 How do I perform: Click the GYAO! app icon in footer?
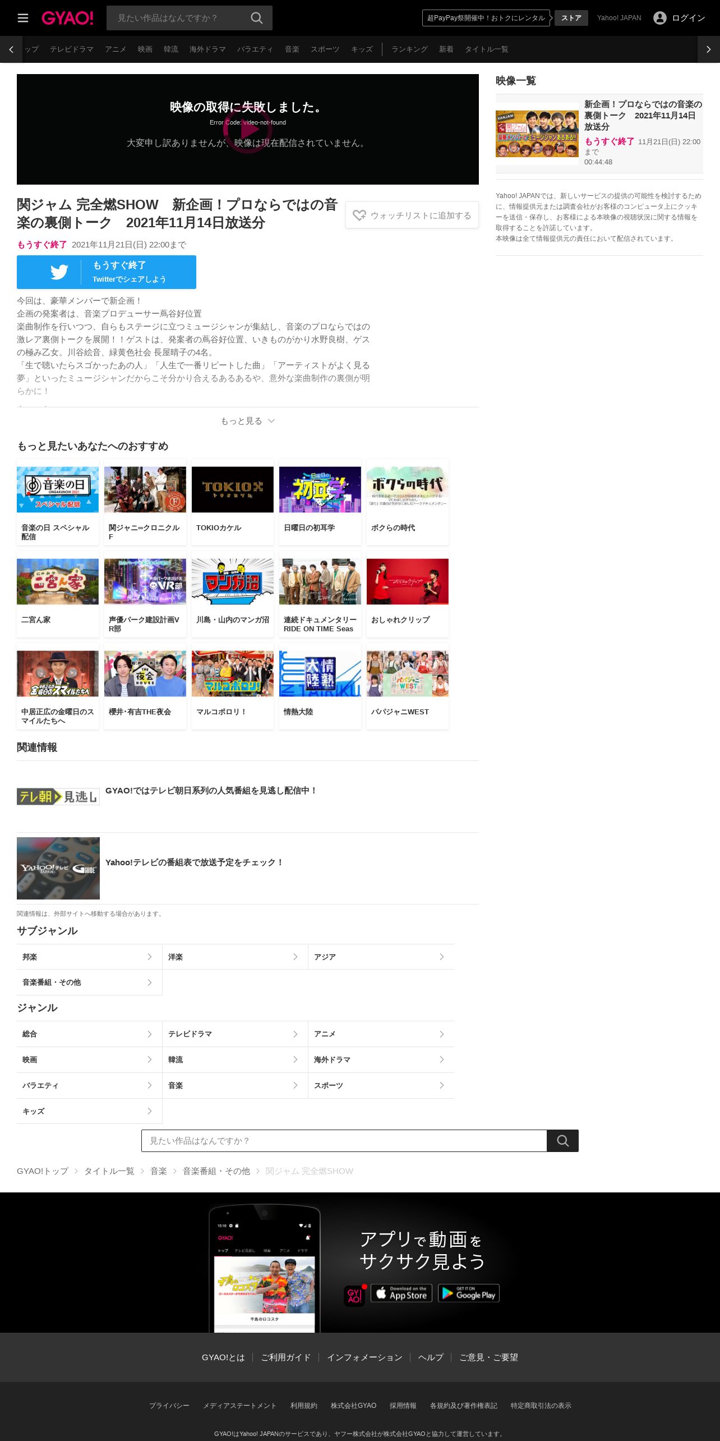pos(354,1296)
